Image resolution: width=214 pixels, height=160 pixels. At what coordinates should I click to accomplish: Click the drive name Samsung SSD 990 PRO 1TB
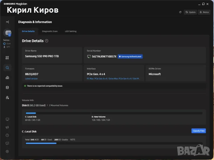click(x=42, y=56)
